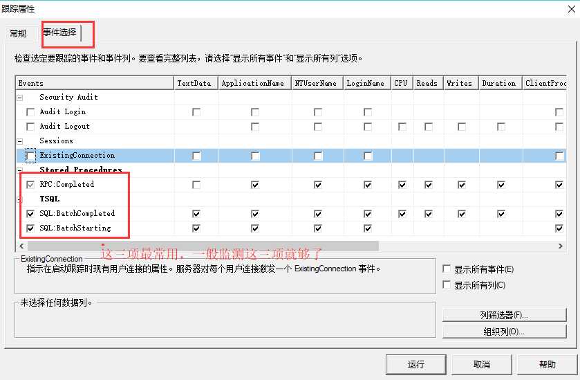The height and width of the screenshot is (380, 580).
Task: Click the 帮助 button
Action: coord(547,365)
